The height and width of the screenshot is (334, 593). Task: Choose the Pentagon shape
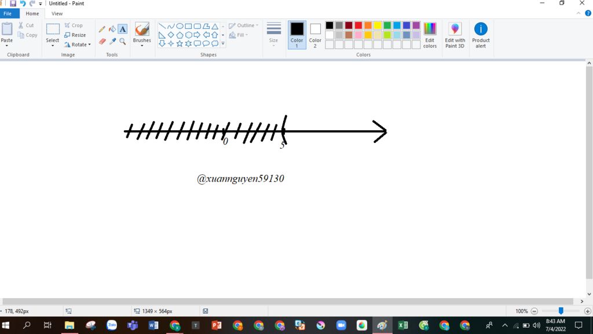click(x=180, y=35)
